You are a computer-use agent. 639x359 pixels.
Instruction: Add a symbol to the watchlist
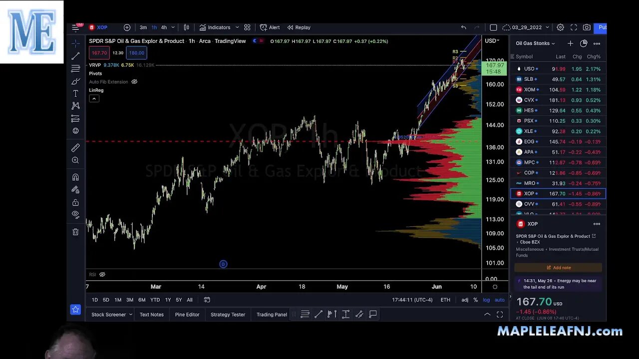(570, 43)
